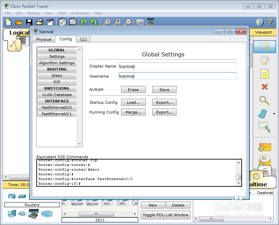Switch to the Physical tab
The width and height of the screenshot is (279, 225).
pyautogui.click(x=44, y=39)
